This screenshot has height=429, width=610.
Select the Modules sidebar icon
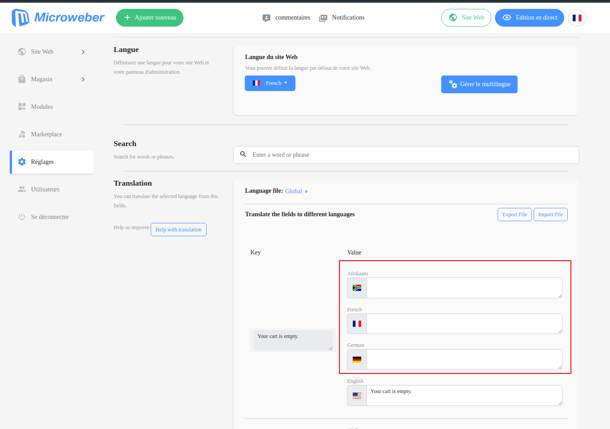point(21,107)
